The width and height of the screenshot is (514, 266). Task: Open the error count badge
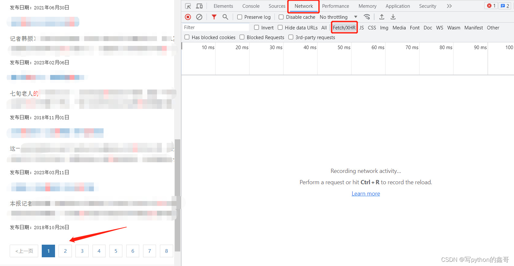point(491,6)
